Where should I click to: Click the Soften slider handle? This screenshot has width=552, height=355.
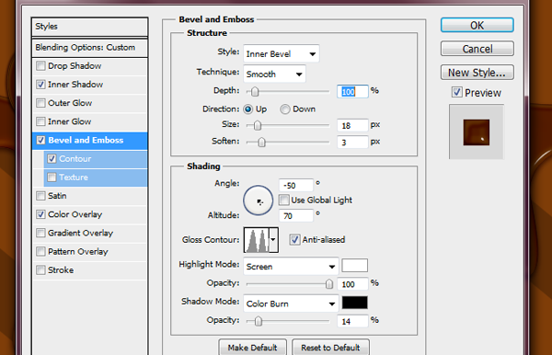[x=261, y=142]
